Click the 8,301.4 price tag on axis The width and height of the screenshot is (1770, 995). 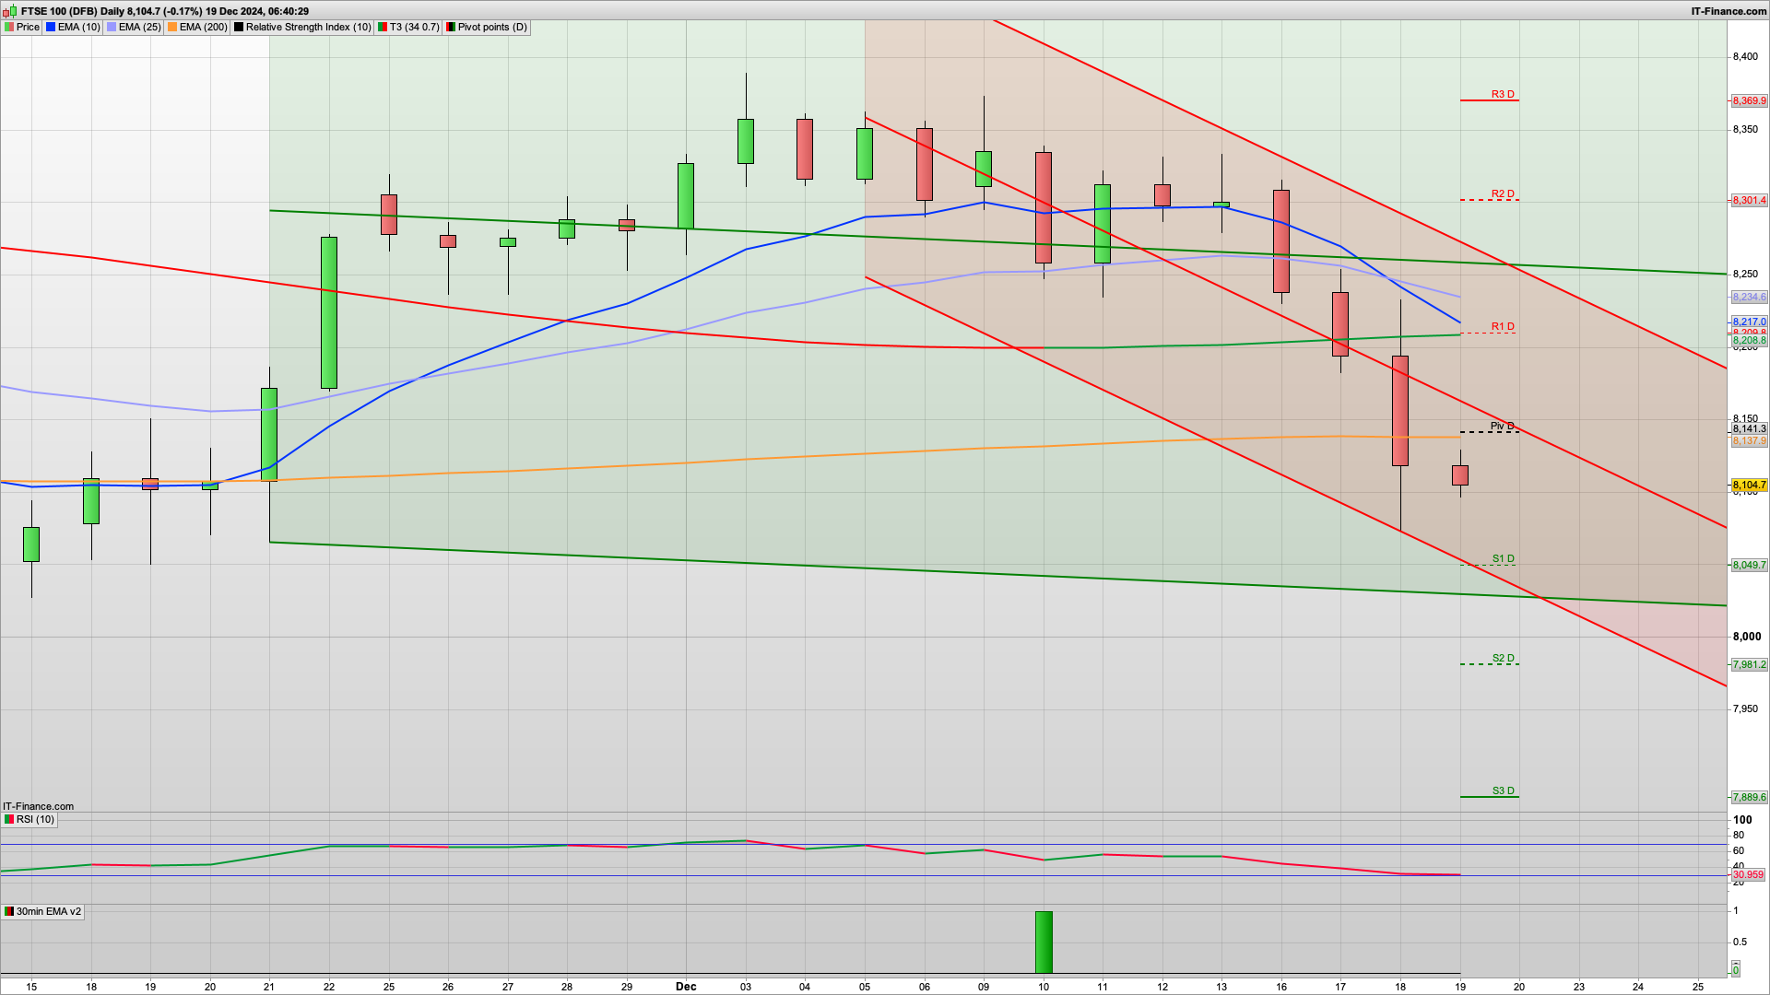pyautogui.click(x=1749, y=201)
